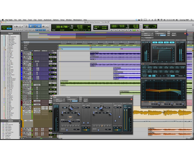Screen dimensions: 194x159
Task: Toggle the FILT section in Channel Strip
Action: (160, 42)
